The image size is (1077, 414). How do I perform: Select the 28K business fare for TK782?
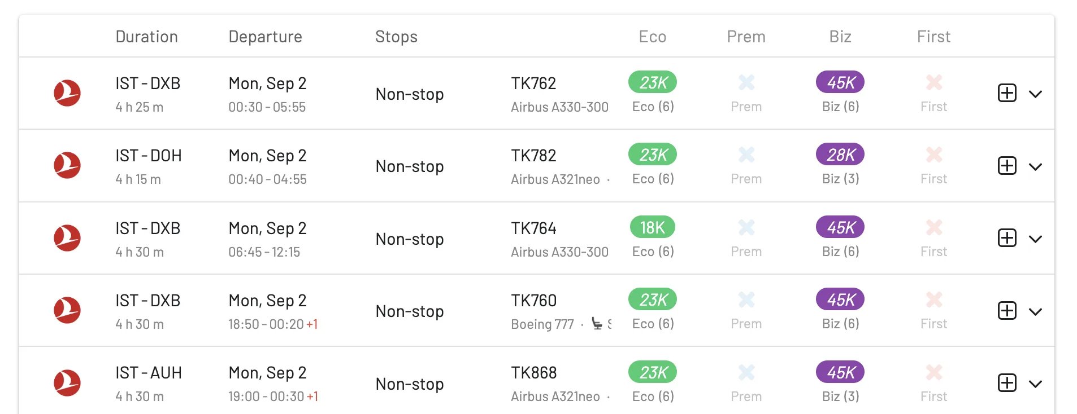(x=840, y=155)
